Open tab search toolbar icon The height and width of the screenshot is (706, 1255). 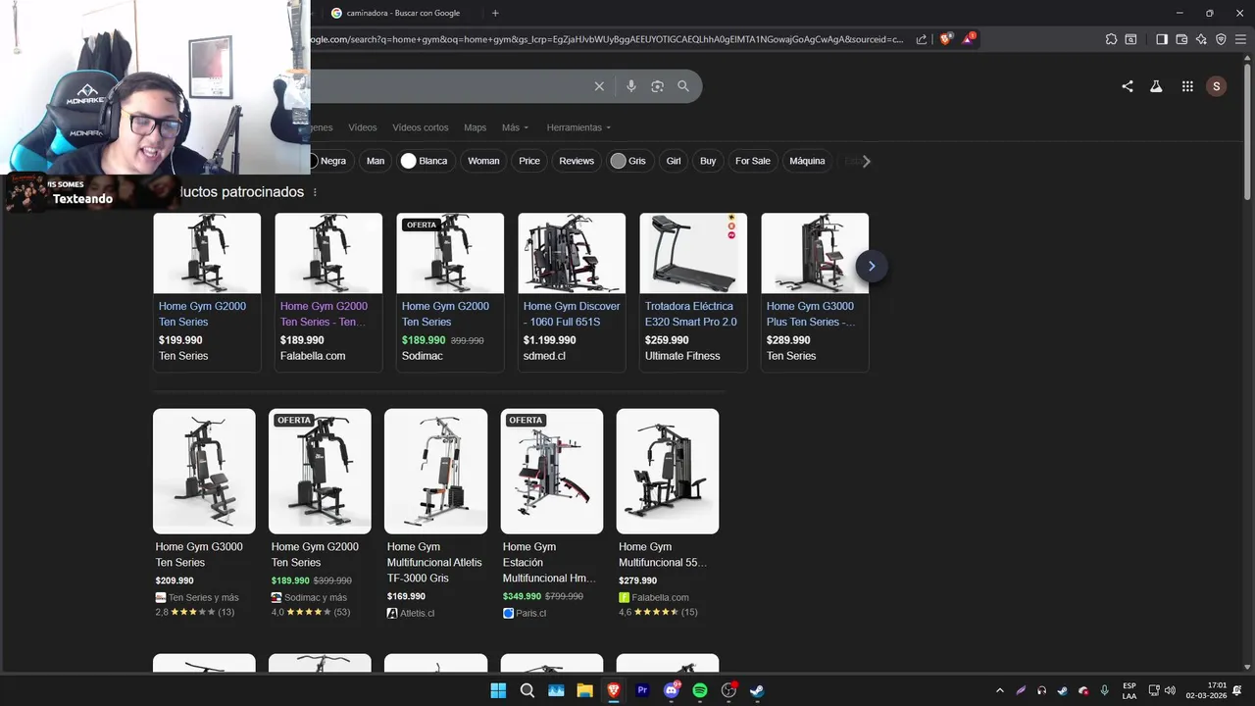point(1130,39)
